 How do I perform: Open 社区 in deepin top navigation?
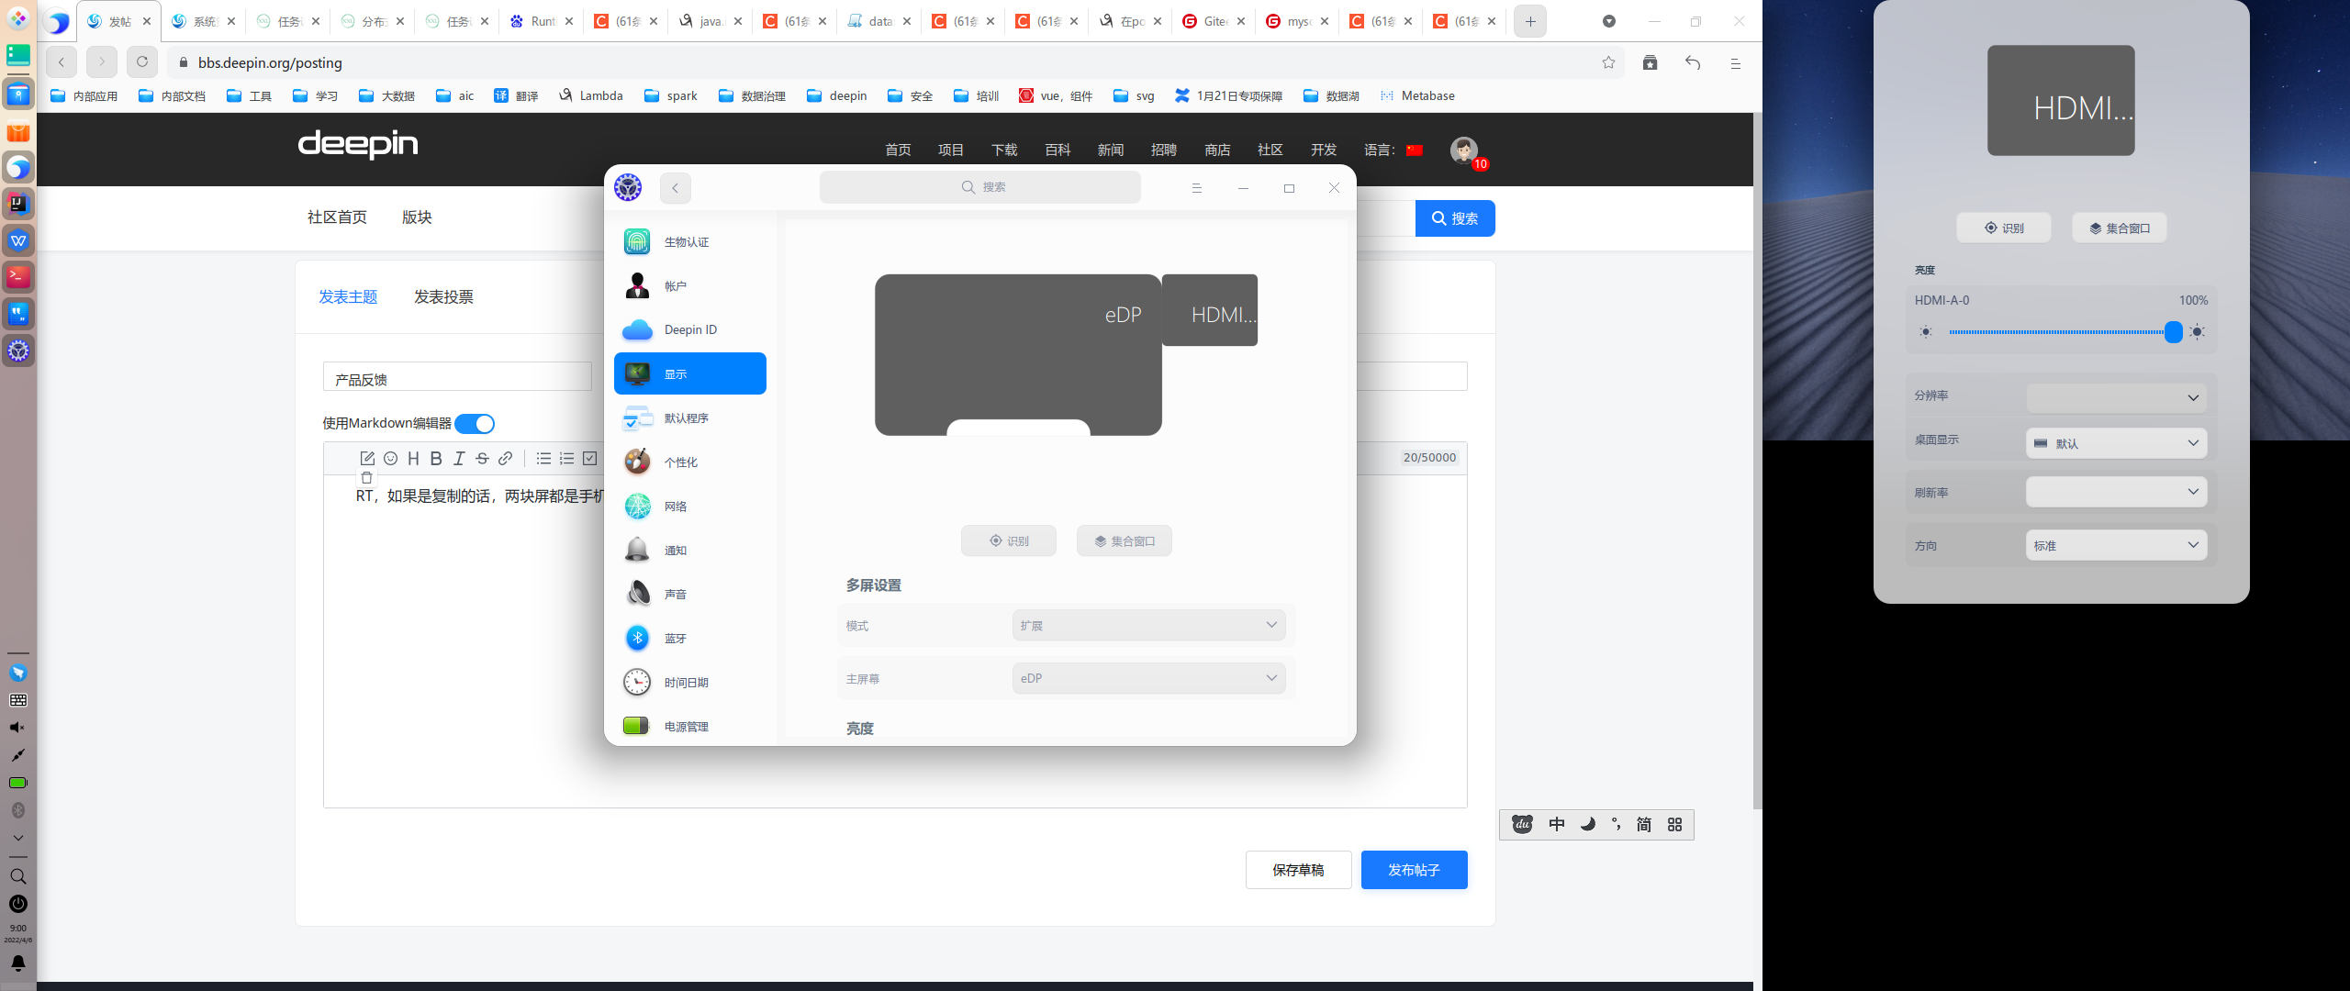click(1270, 150)
